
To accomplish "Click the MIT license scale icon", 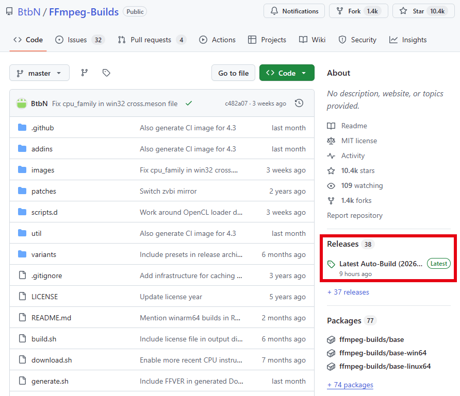I will click(331, 141).
